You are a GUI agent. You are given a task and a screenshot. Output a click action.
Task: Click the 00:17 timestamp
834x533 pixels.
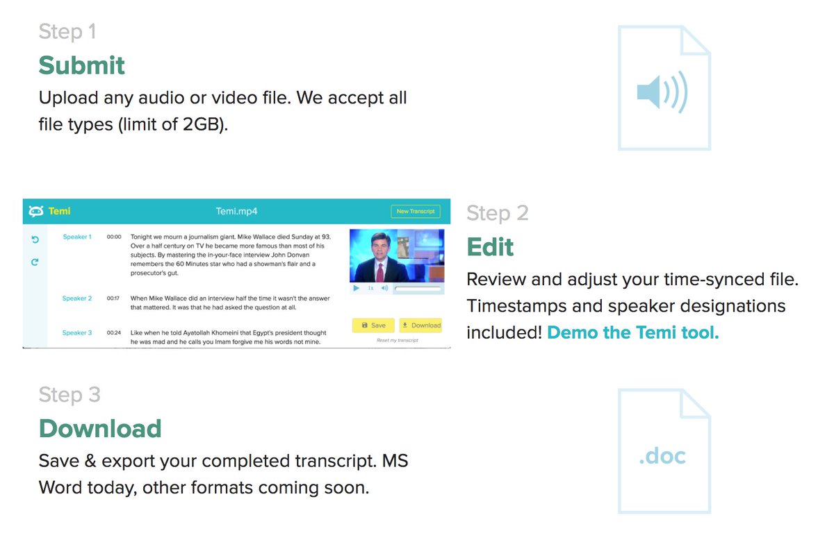tap(113, 298)
